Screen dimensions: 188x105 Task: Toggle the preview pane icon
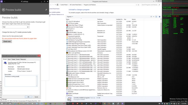pos(156,17)
